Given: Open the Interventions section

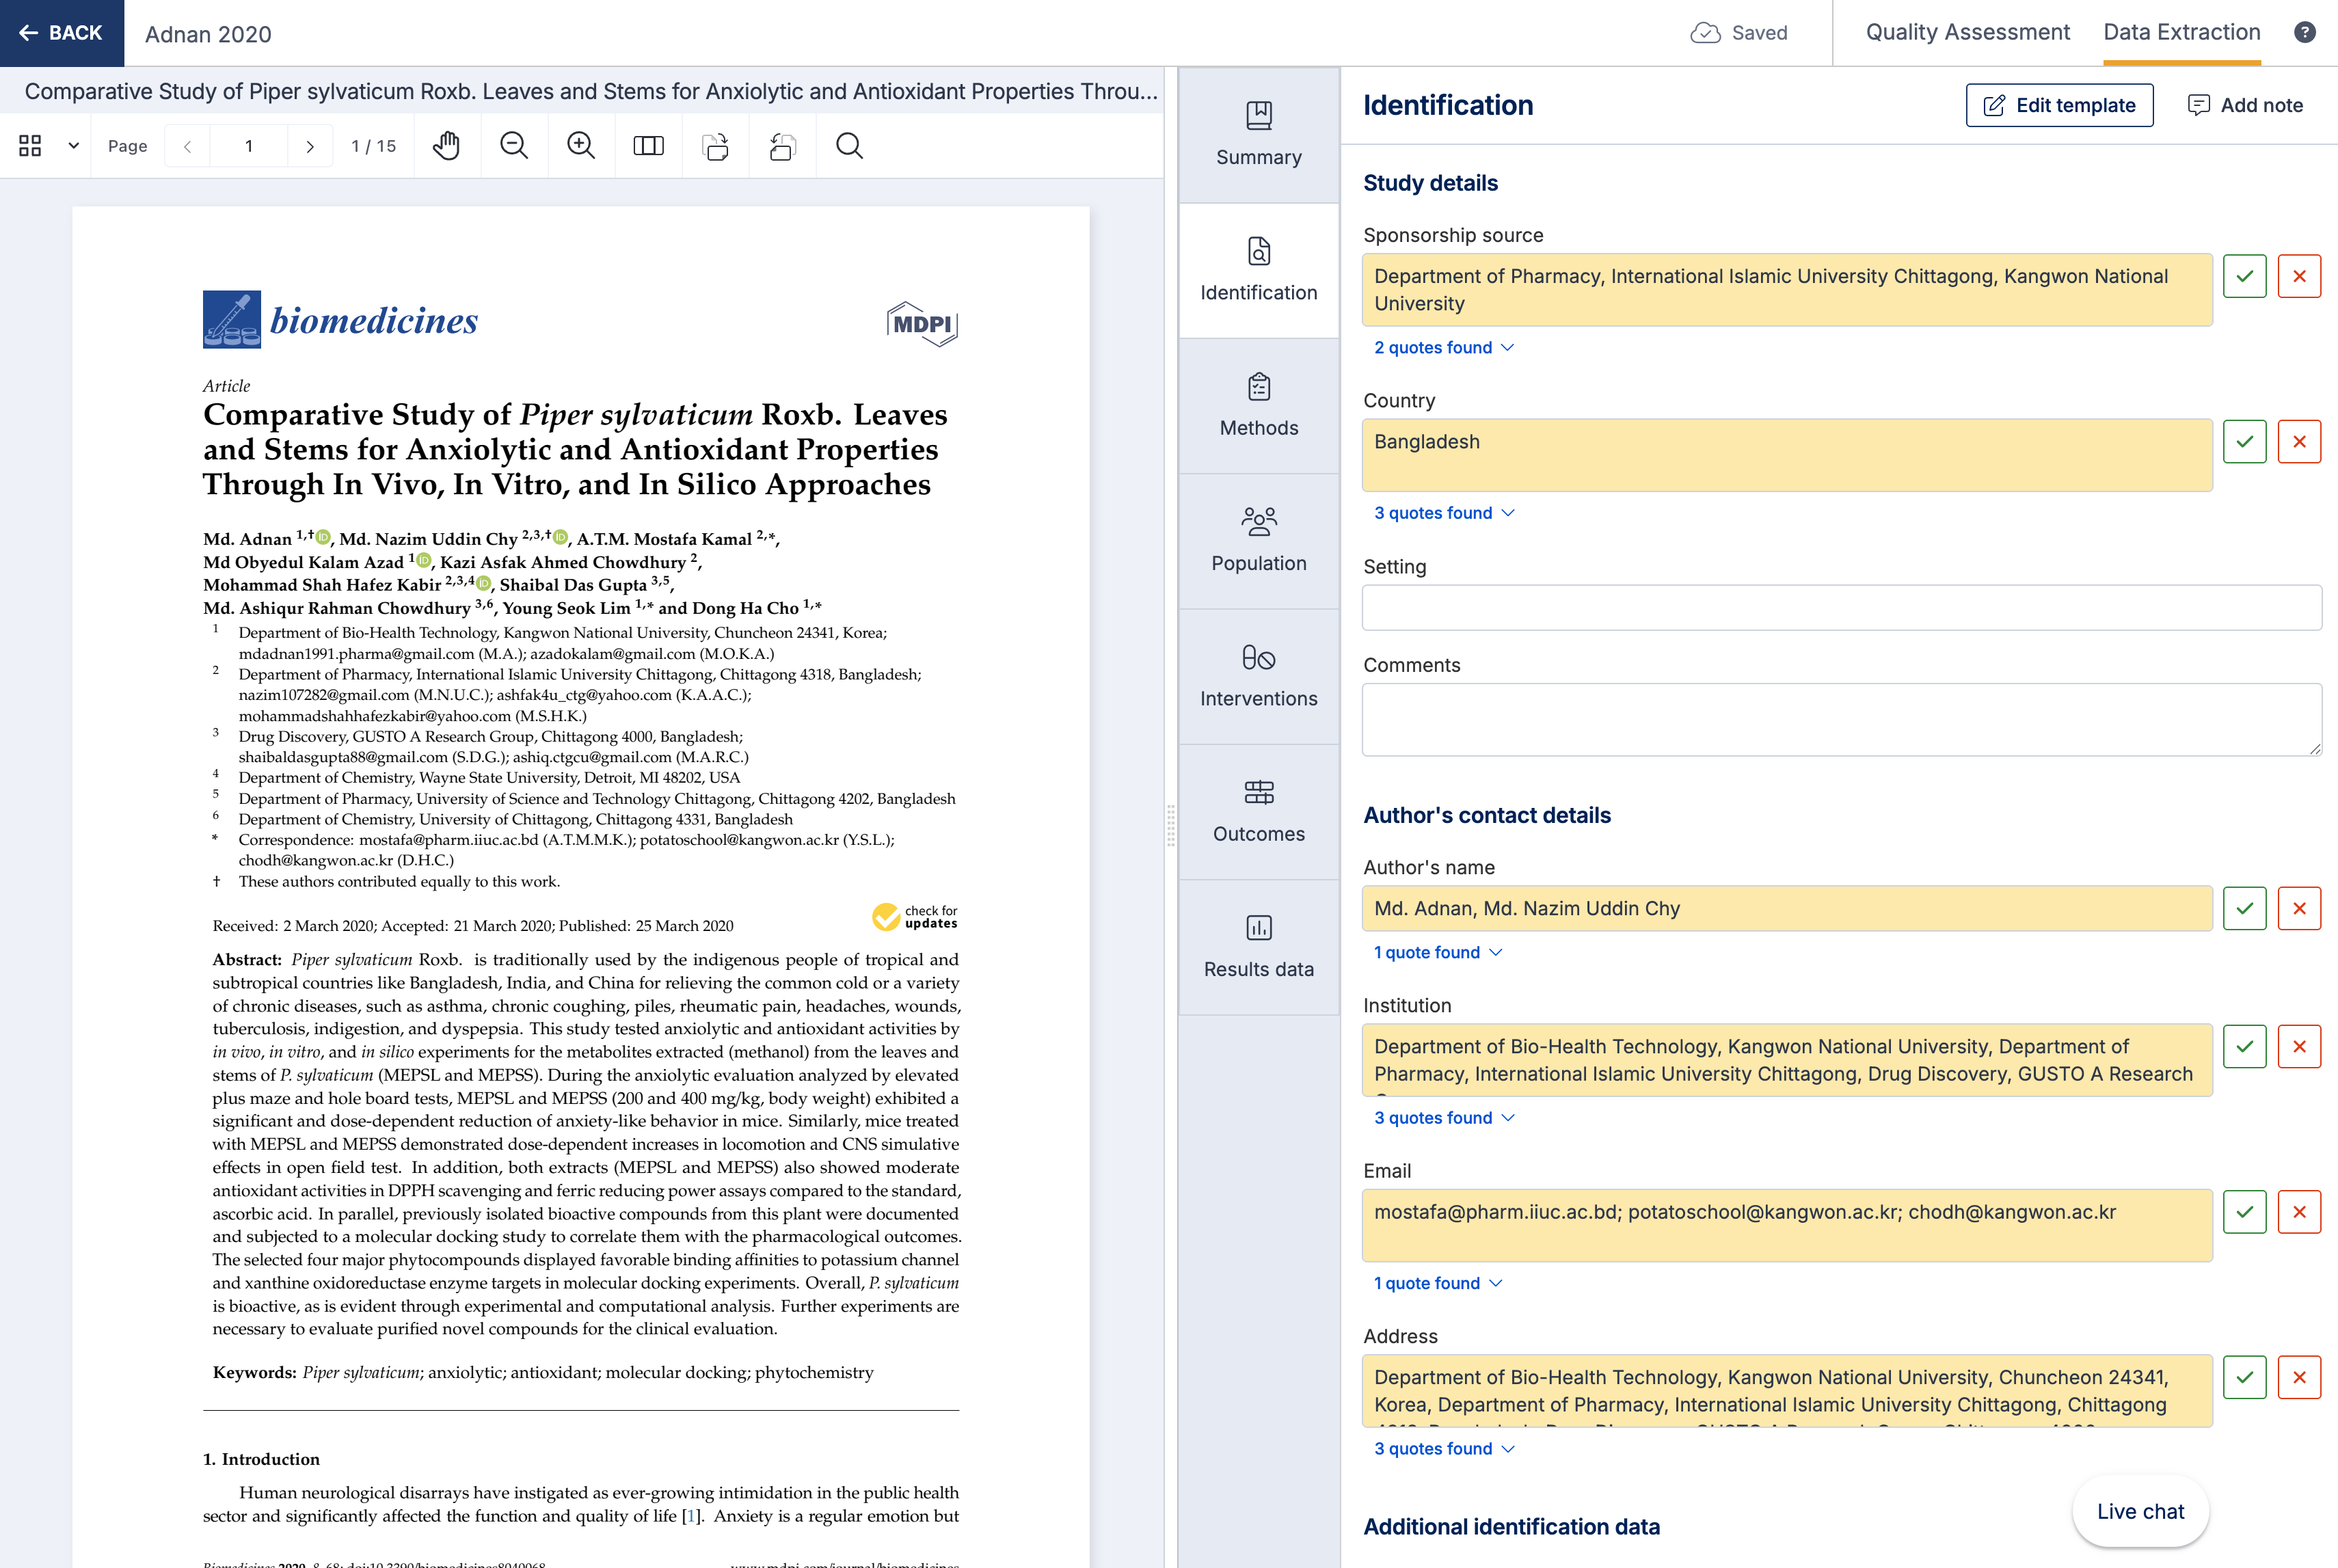Looking at the screenshot, I should click(x=1259, y=676).
